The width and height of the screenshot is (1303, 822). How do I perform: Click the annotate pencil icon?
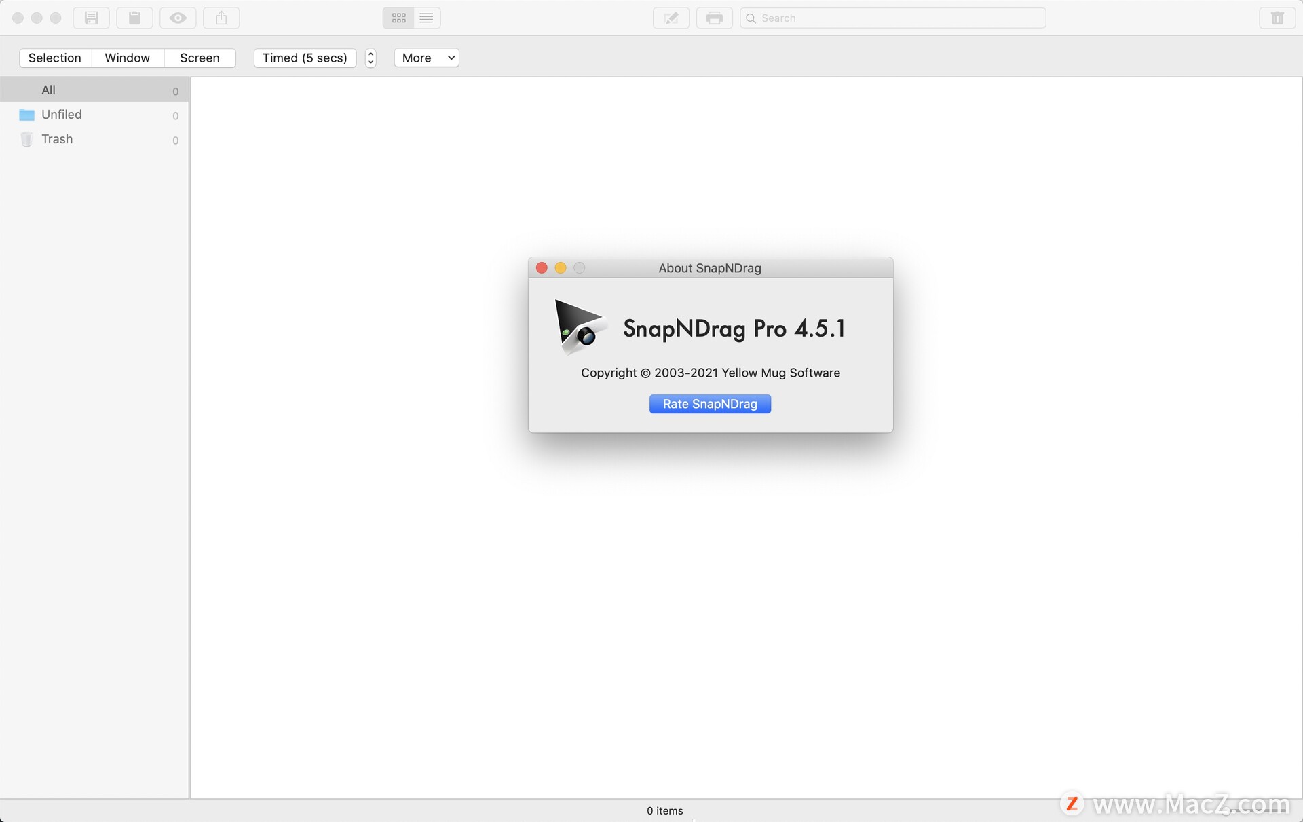pos(671,18)
